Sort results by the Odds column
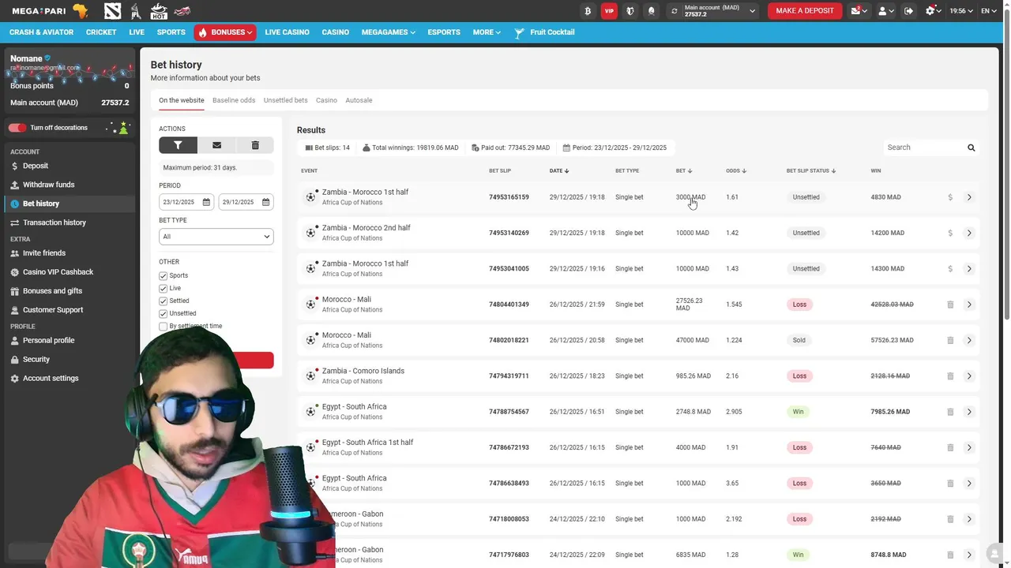Viewport: 1011px width, 568px height. tap(736, 170)
